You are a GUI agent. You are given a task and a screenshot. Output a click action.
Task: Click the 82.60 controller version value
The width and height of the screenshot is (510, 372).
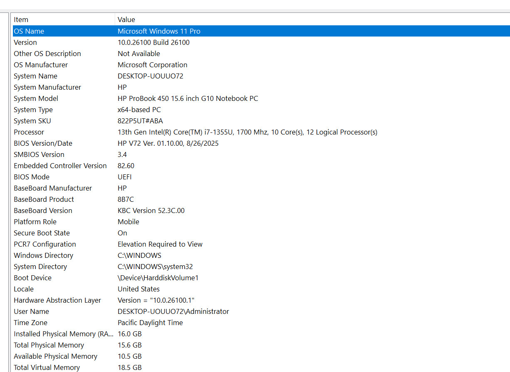coord(126,166)
